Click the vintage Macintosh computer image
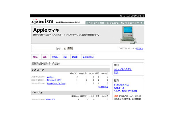 point(128,34)
